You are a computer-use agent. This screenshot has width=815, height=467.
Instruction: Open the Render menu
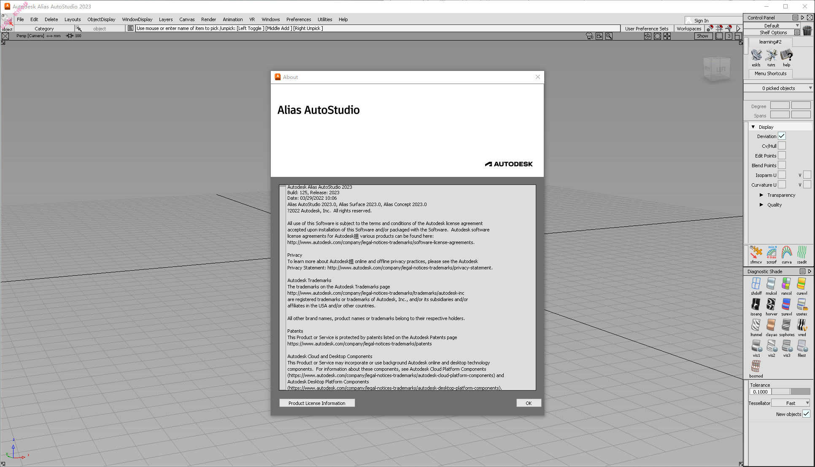208,19
